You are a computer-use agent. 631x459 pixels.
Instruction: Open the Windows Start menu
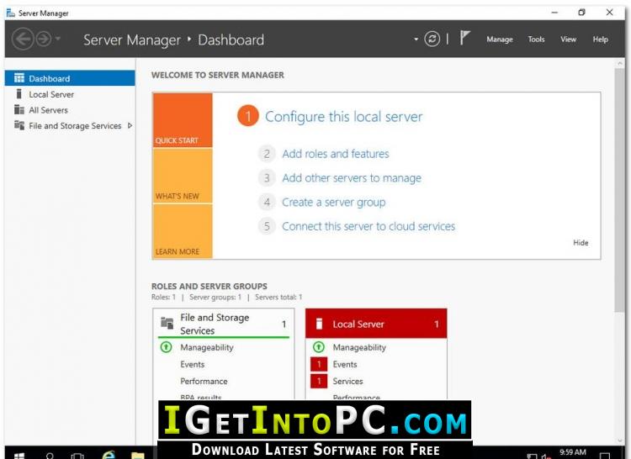point(19,455)
